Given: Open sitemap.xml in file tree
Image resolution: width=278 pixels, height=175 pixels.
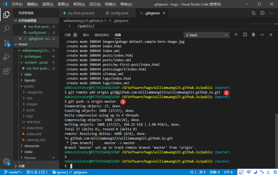Looking at the screenshot, I should [36, 140].
